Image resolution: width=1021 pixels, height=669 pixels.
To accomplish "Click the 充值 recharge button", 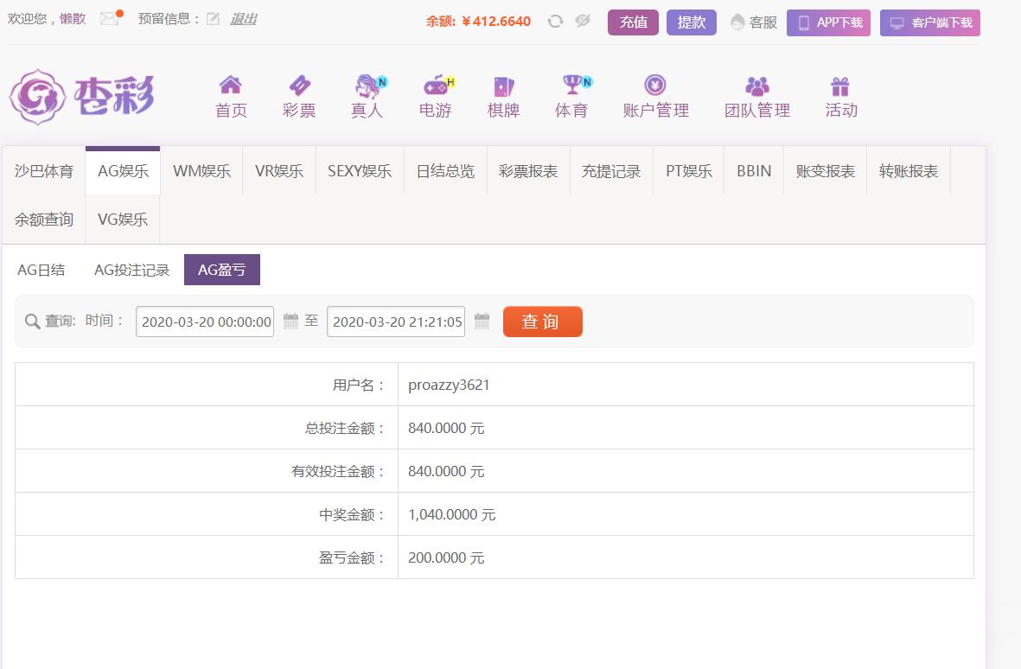I will [x=633, y=22].
